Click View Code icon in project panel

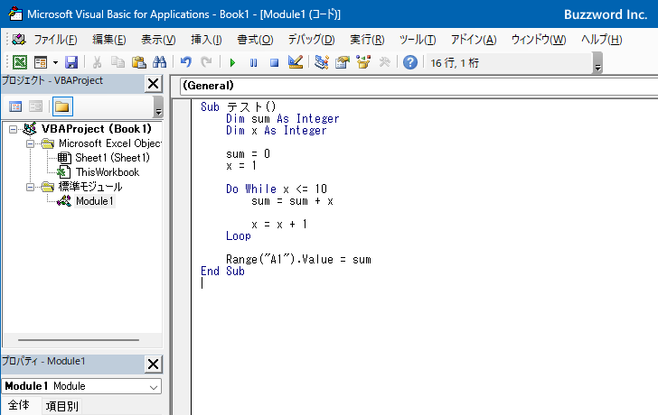15,106
